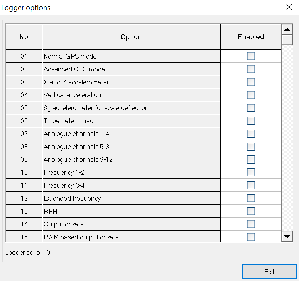Tick the X and Y accelerometer checkbox
The image size is (299, 281).
point(251,82)
